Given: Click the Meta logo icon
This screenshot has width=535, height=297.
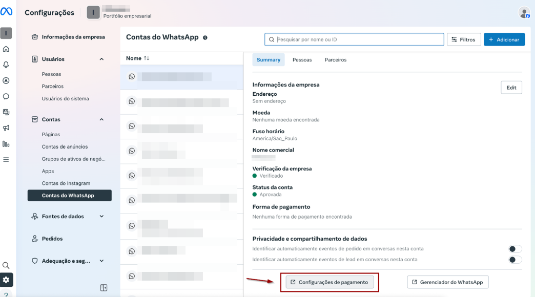Looking at the screenshot, I should [x=7, y=12].
